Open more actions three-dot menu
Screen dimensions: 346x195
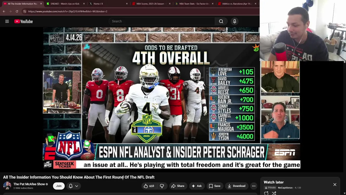click(254, 186)
